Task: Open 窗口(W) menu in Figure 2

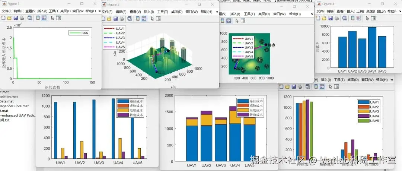Action: 192,12
